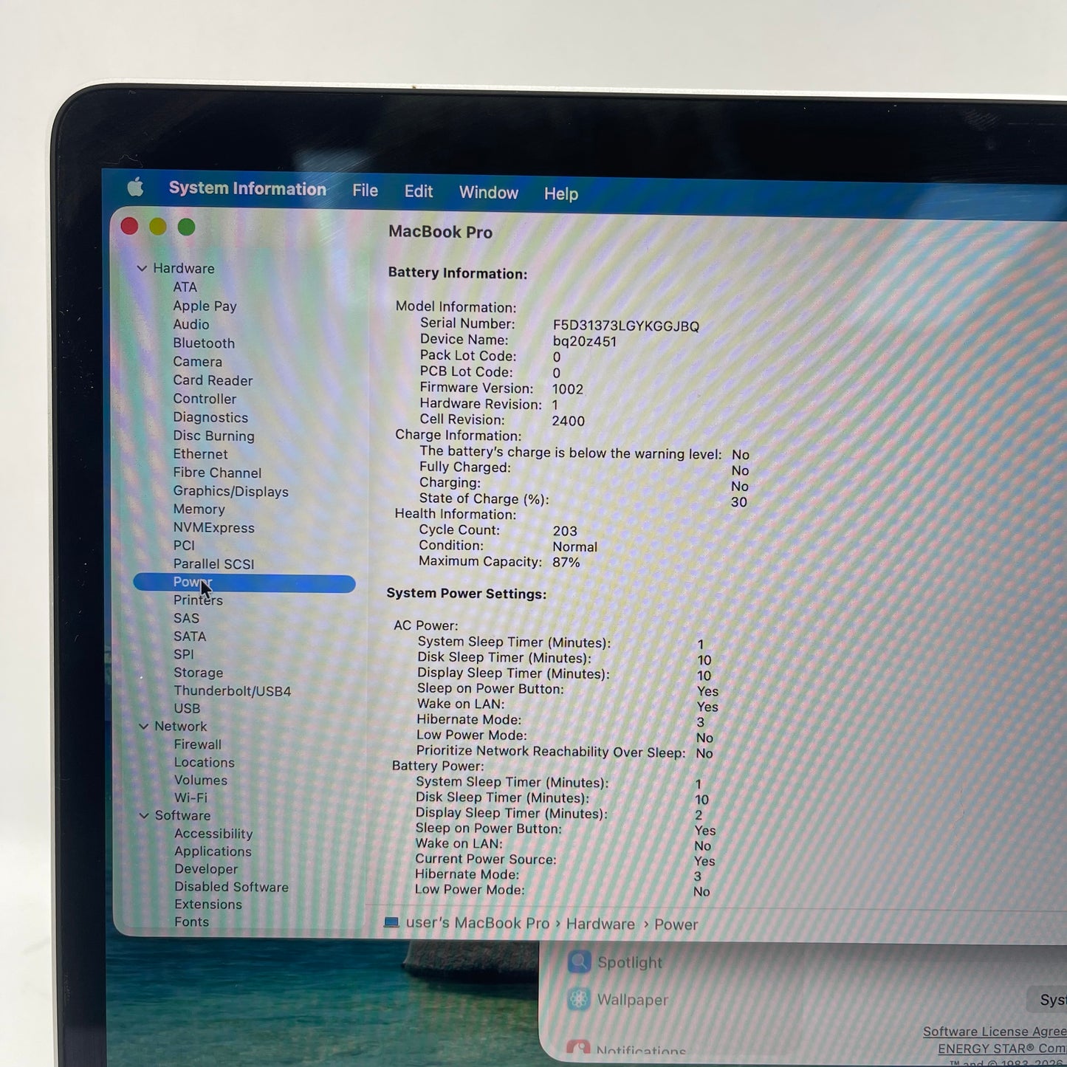
Task: Select Firewall under Network
Action: pos(197,744)
